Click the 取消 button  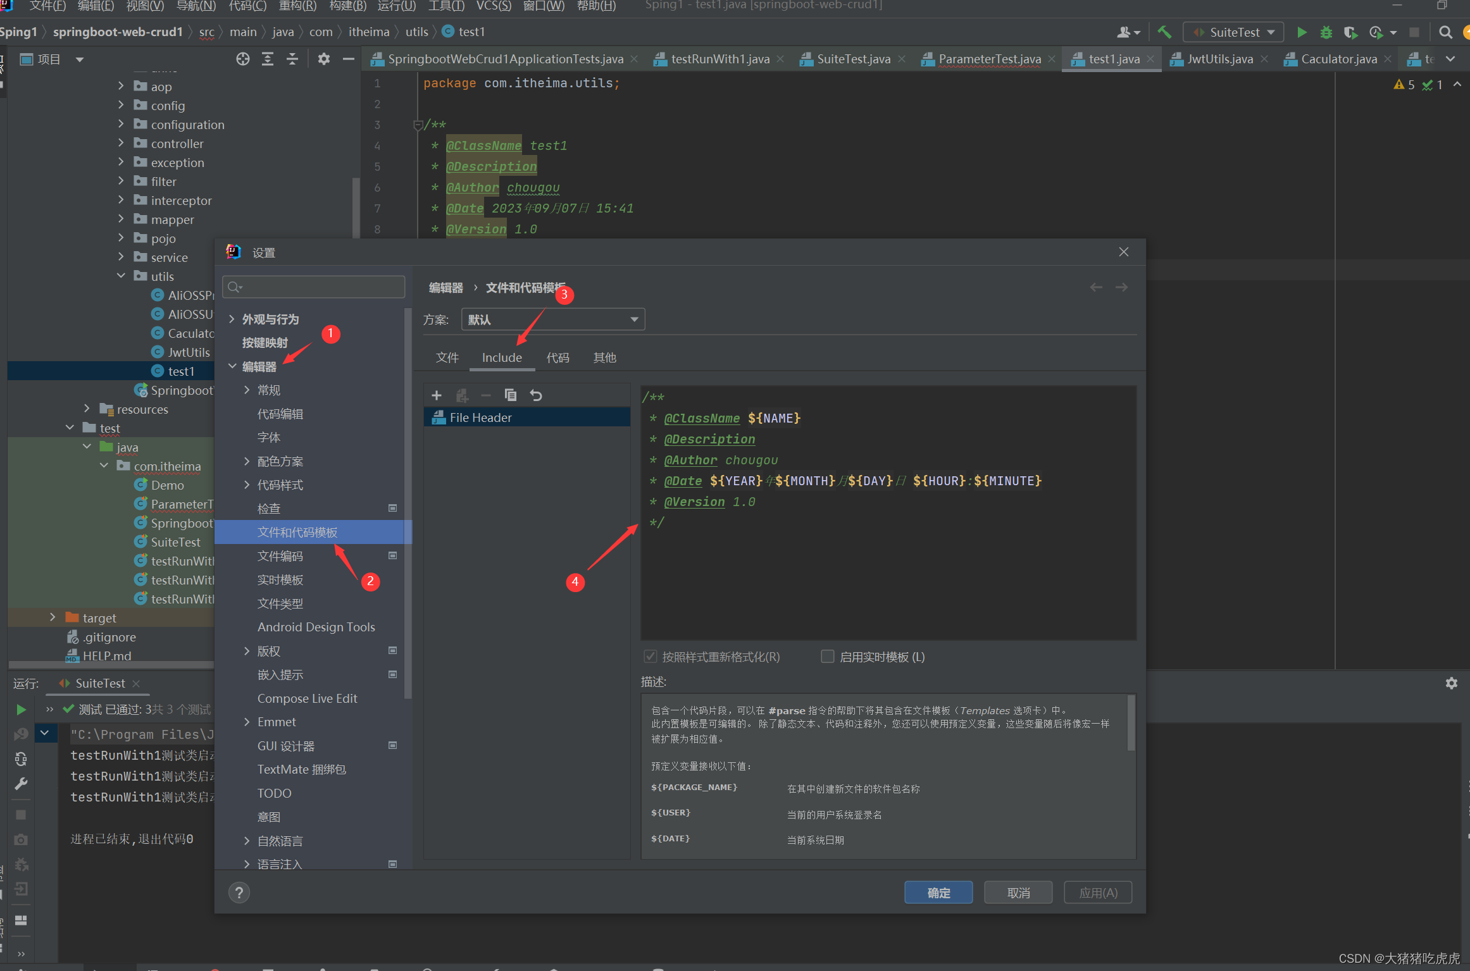click(x=1018, y=893)
